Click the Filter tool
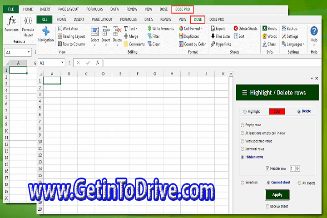Image resolution: width=327 pixels, height=218 pixels. pyautogui.click(x=154, y=36)
